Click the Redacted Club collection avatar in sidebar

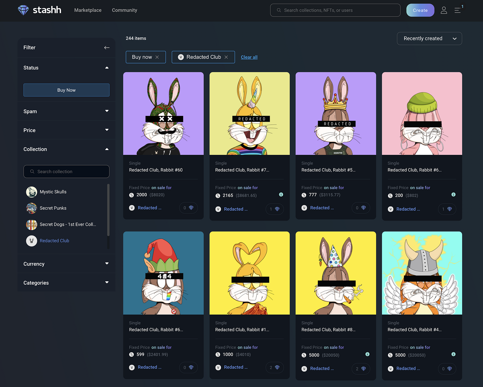31,241
